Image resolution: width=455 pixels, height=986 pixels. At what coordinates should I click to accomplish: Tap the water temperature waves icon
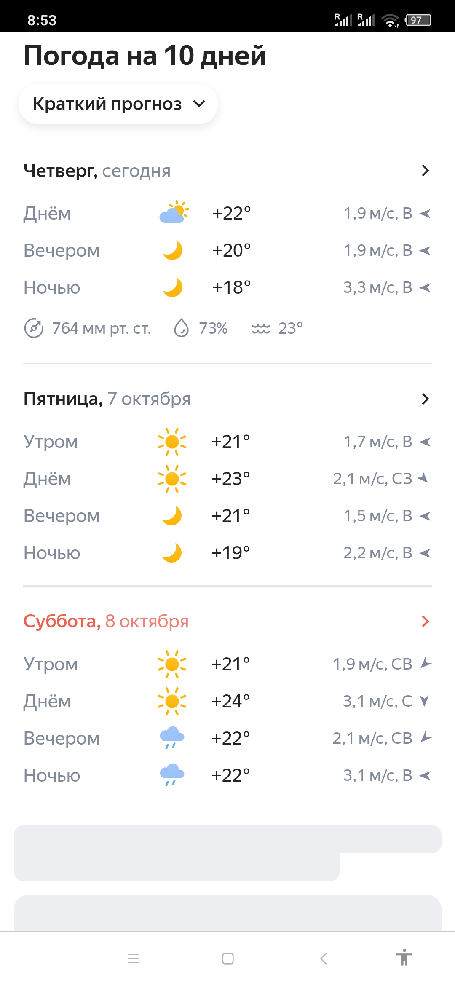pos(261,328)
